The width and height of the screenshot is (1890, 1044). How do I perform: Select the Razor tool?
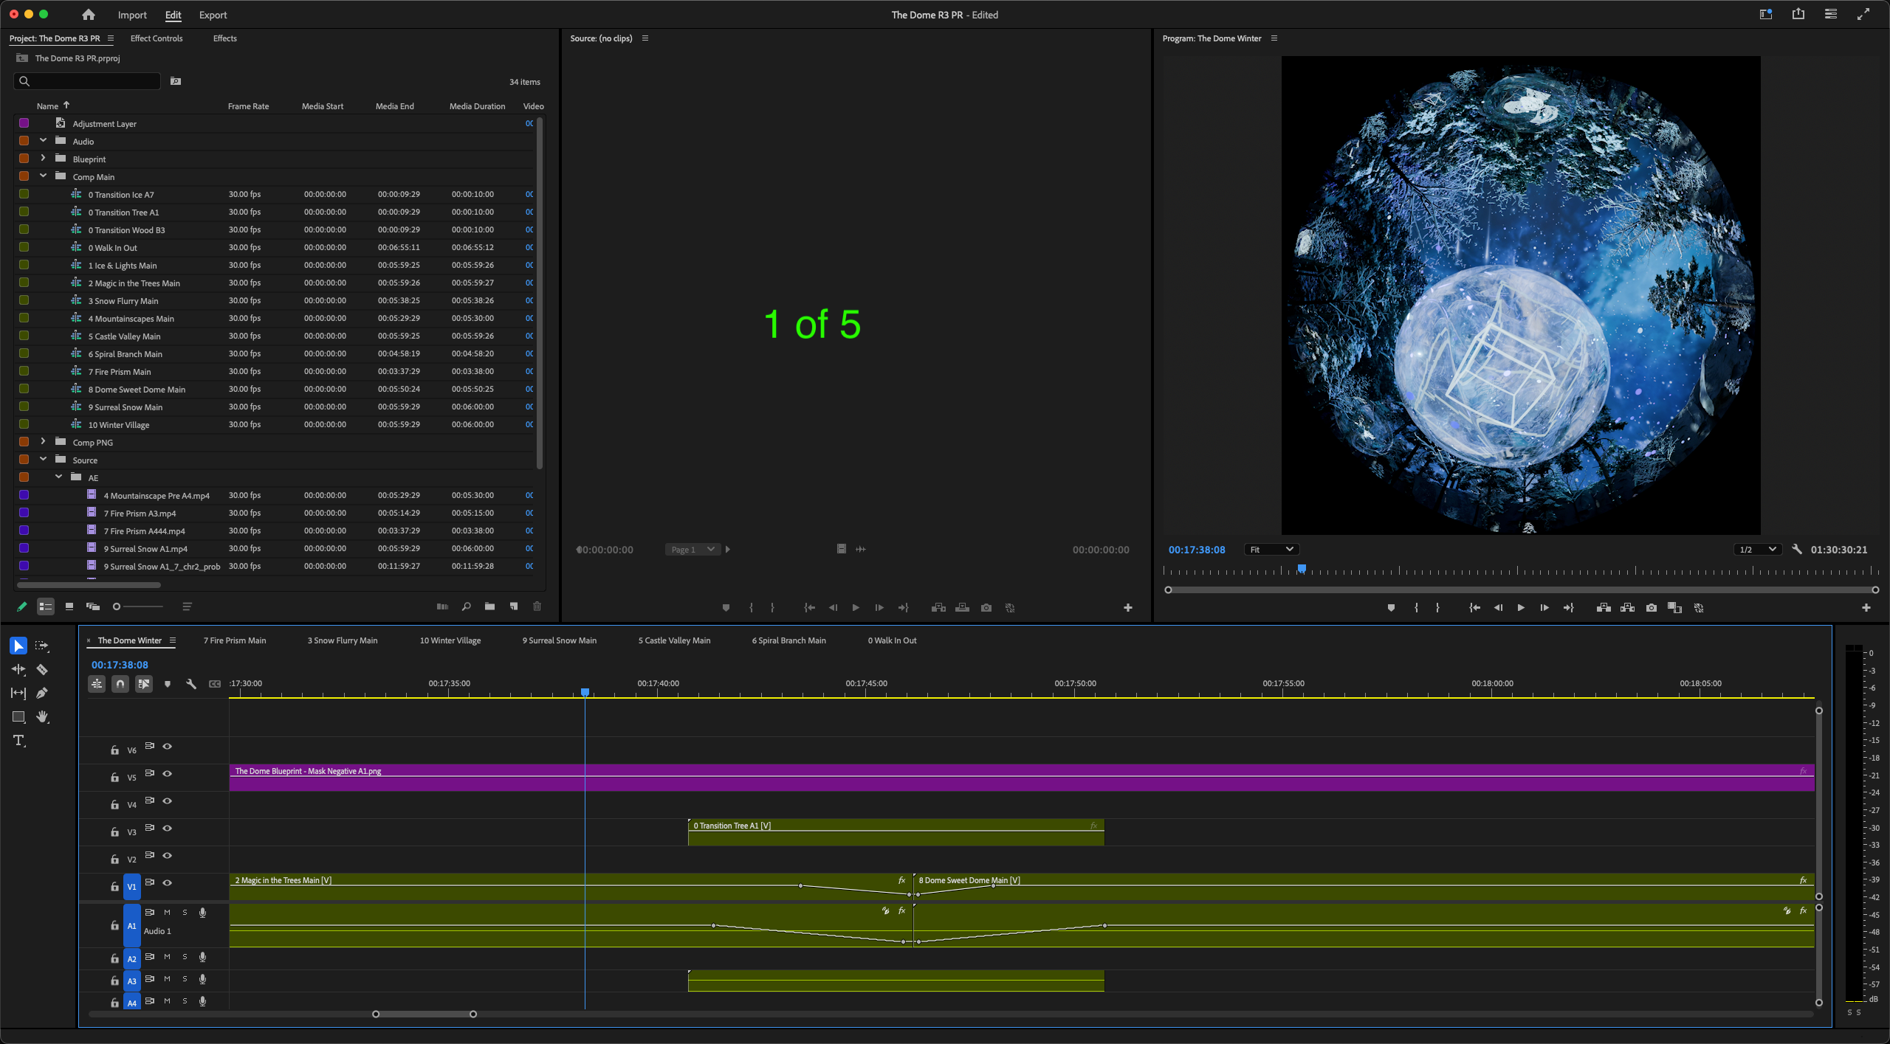point(42,670)
